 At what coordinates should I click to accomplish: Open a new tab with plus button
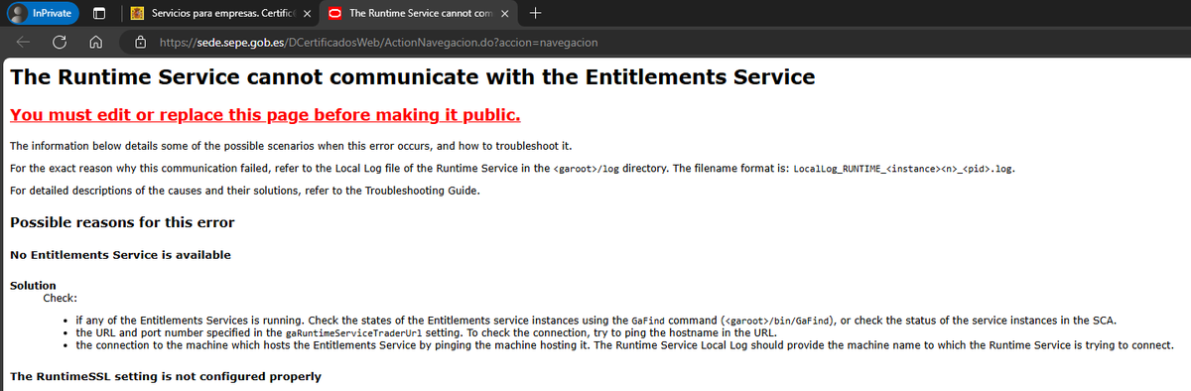[536, 14]
